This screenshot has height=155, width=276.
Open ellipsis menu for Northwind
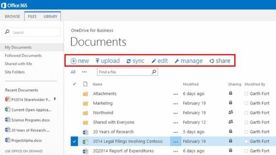coord(176,113)
